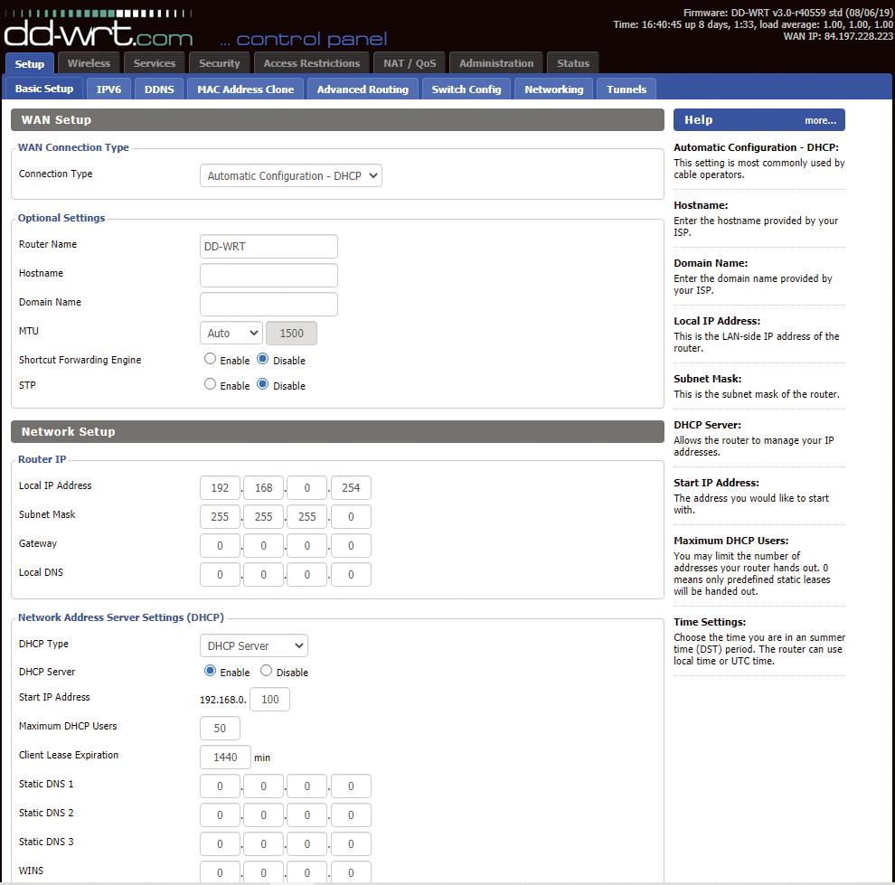The image size is (895, 885).
Task: Click the Domain Name field
Action: point(268,304)
